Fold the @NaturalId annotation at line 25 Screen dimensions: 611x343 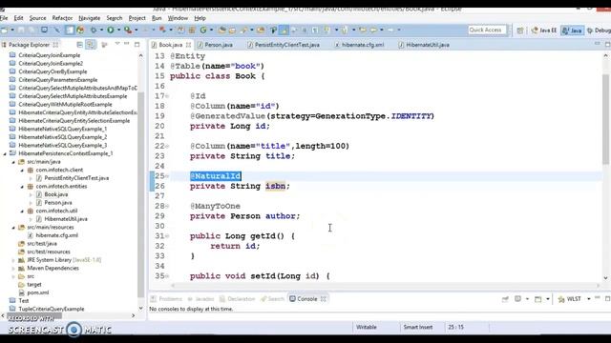coord(167,176)
